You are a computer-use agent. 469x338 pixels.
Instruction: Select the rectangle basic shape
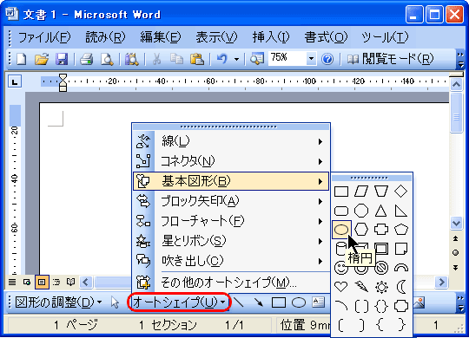[341, 192]
